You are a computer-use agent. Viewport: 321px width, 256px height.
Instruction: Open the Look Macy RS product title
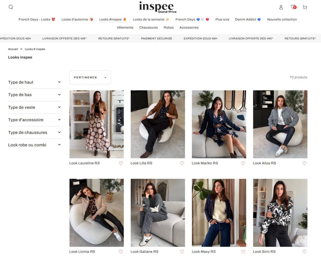pos(203,252)
